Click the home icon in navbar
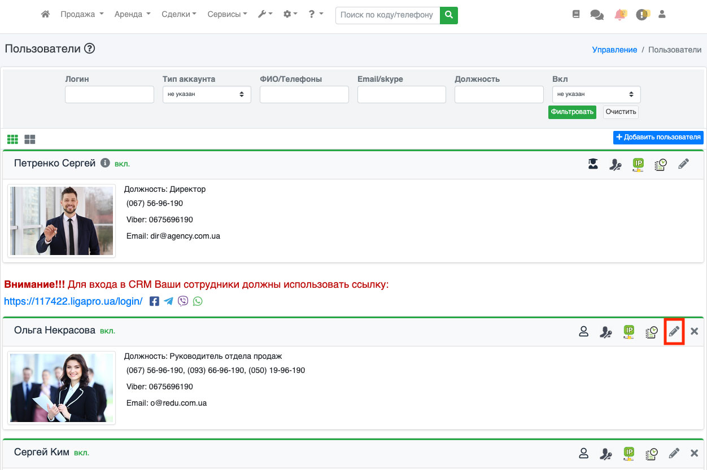Viewport: 707px width, 470px height. [x=46, y=15]
